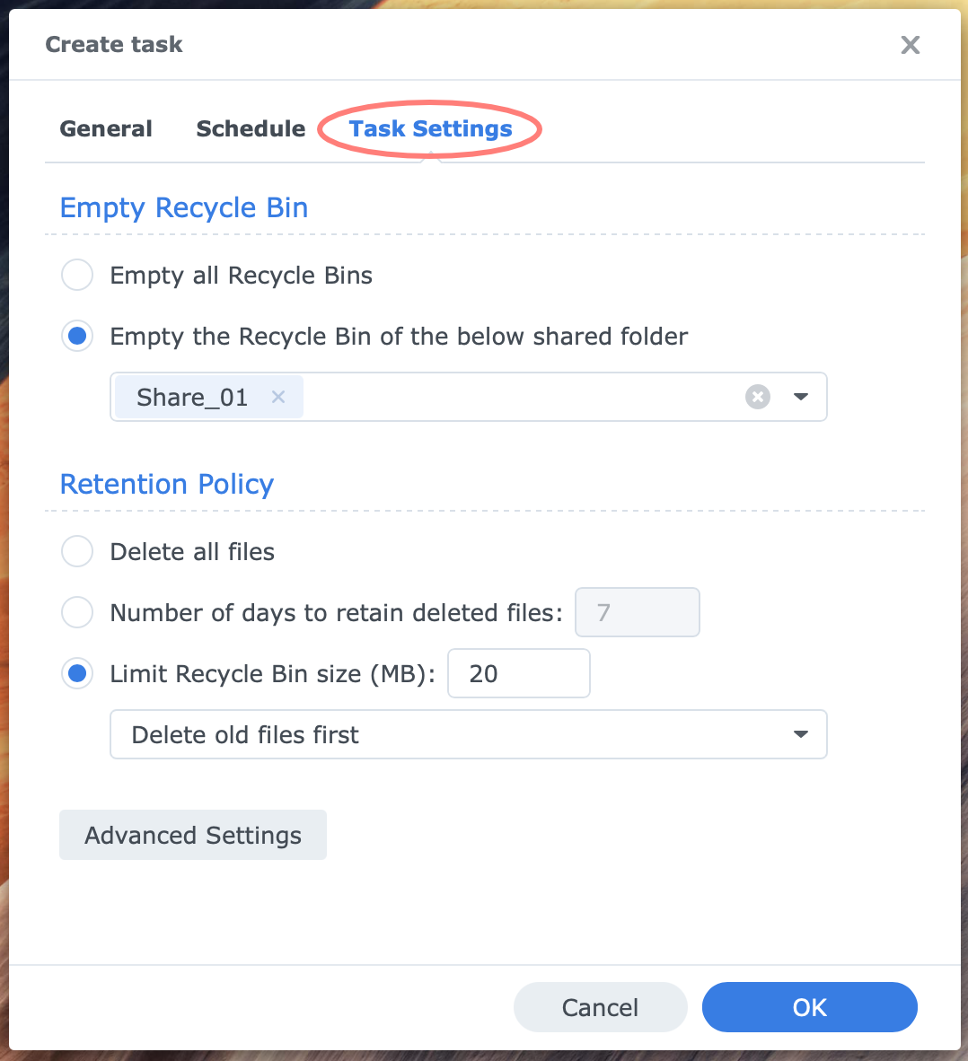This screenshot has width=968, height=1061.
Task: Click the Recycle Bin size input showing 20
Action: 518,673
